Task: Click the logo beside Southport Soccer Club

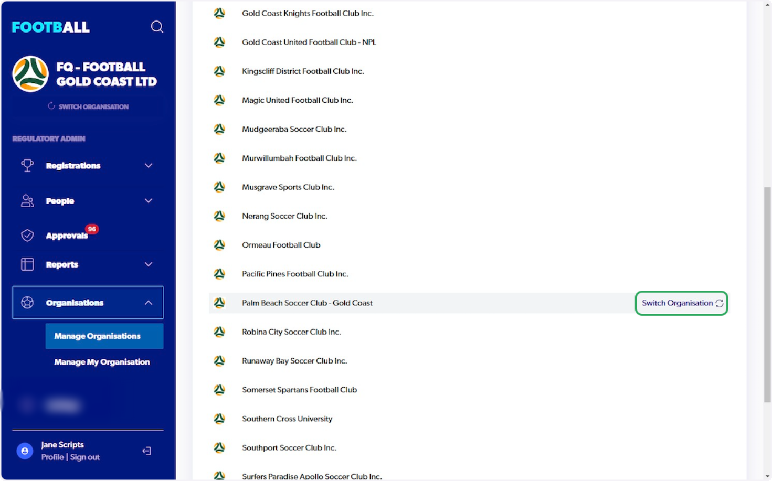Action: [x=219, y=448]
